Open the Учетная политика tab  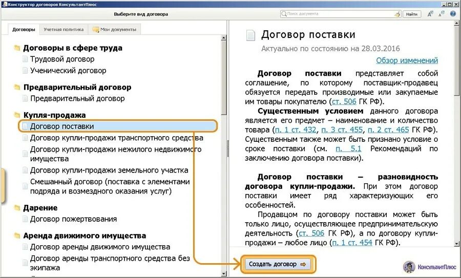click(64, 29)
